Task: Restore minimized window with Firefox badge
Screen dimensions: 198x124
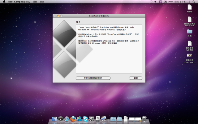Action: coord(138,119)
